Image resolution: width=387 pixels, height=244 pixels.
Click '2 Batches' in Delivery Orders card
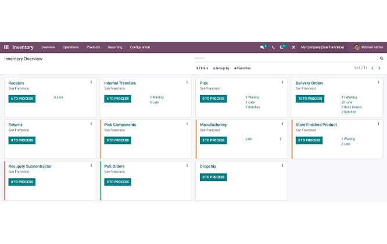(x=349, y=112)
